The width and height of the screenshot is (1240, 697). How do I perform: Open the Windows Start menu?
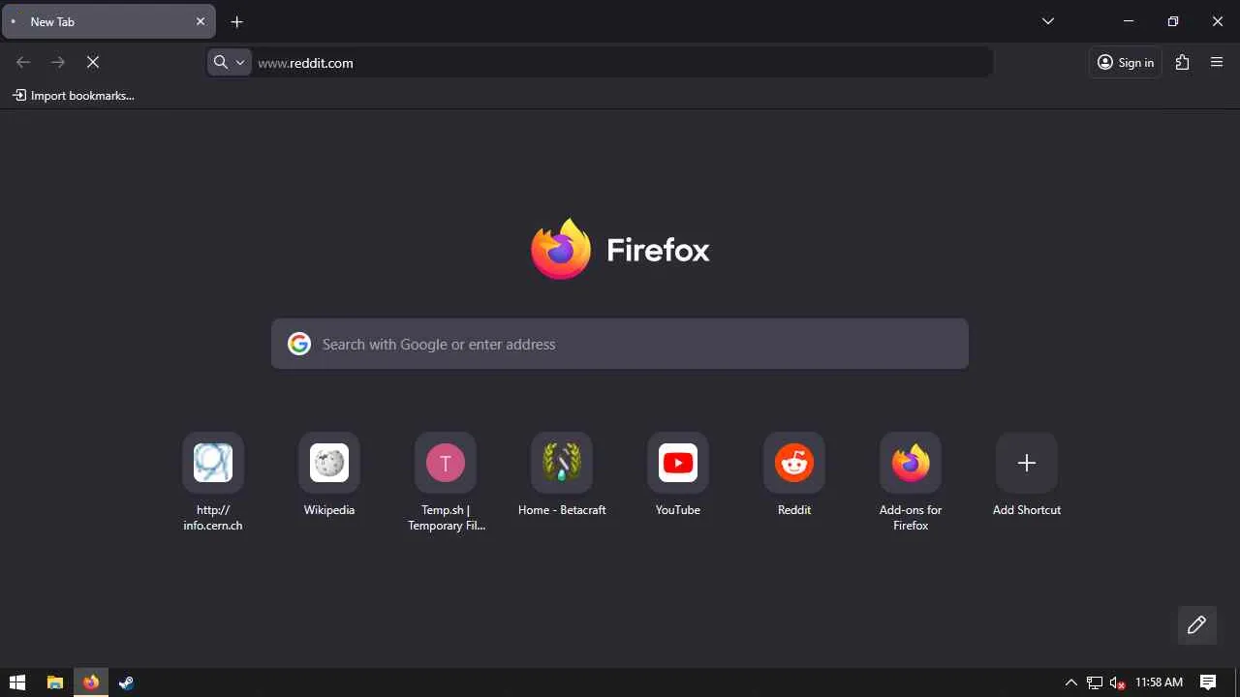[17, 682]
